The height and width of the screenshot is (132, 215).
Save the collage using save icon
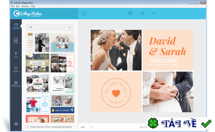pyautogui.click(x=130, y=13)
